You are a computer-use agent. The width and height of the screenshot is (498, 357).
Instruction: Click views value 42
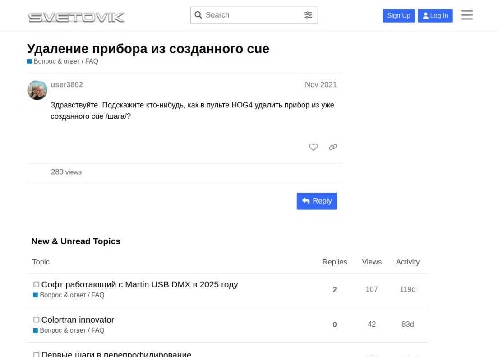pos(372,324)
